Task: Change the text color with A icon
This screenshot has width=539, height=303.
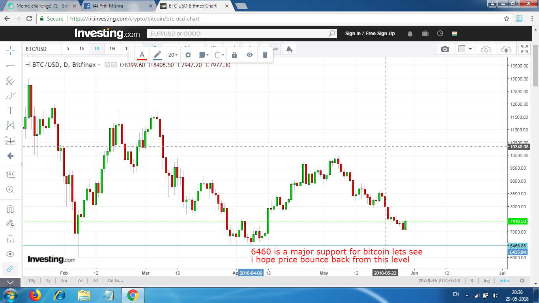Action: [142, 55]
